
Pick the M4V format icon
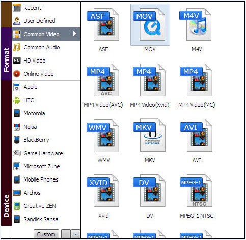196,24
